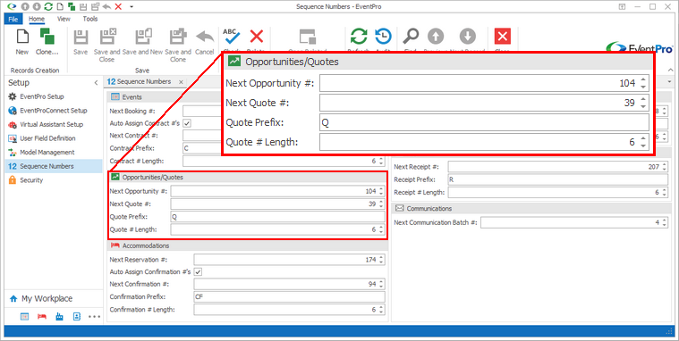Screen dimensions: 679x341
Task: Click new document icon in title bar toolbar
Action: pyautogui.click(x=60, y=6)
